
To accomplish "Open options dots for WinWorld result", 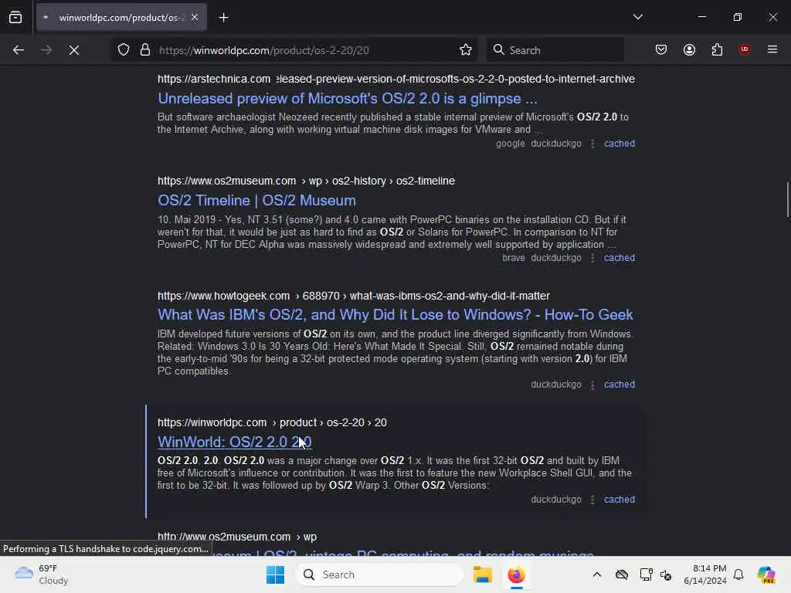I will point(592,500).
